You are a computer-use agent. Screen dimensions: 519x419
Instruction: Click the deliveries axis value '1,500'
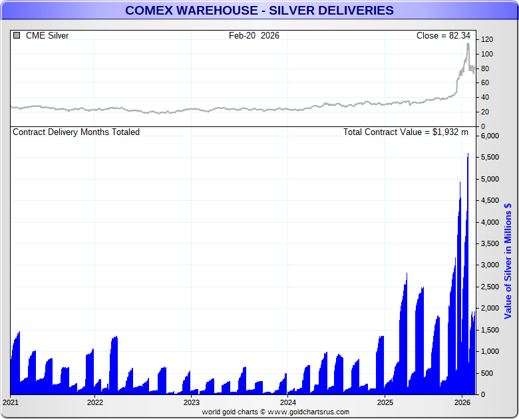coord(490,330)
